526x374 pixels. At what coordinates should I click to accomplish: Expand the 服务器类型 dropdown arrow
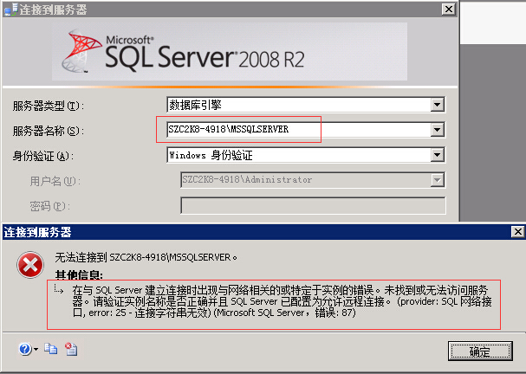437,106
